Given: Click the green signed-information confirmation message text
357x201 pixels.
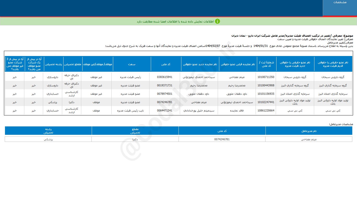Looking at the screenshot, I should [x=175, y=21].
